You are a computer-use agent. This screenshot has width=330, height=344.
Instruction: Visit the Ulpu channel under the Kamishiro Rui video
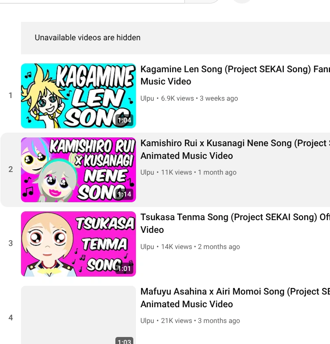tap(147, 172)
